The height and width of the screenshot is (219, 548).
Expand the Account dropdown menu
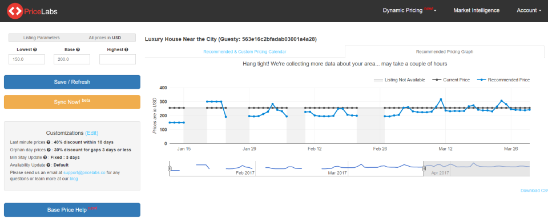coord(529,10)
